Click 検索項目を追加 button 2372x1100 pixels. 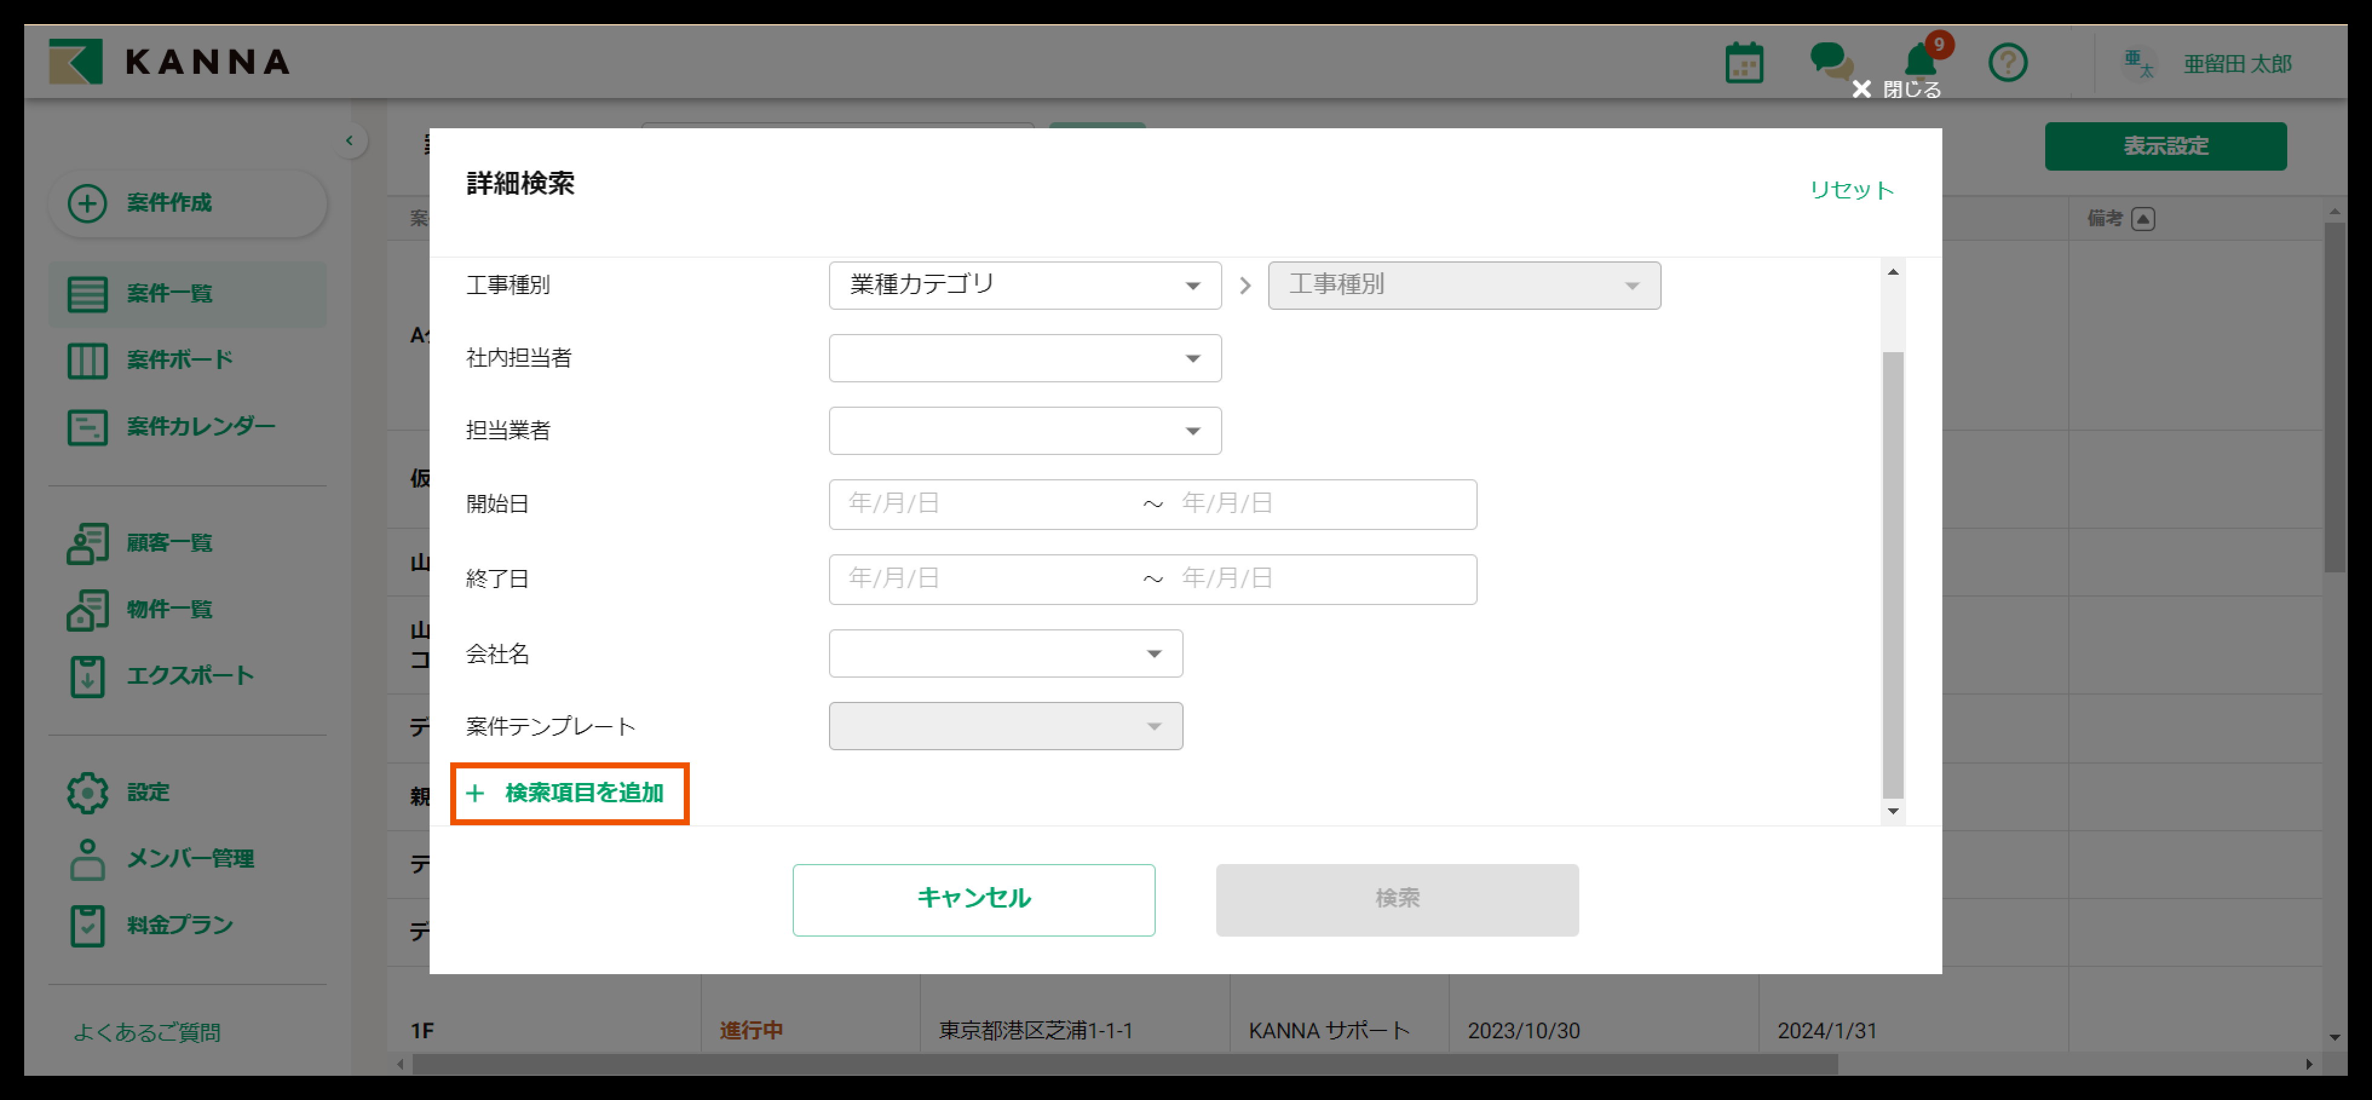[570, 793]
